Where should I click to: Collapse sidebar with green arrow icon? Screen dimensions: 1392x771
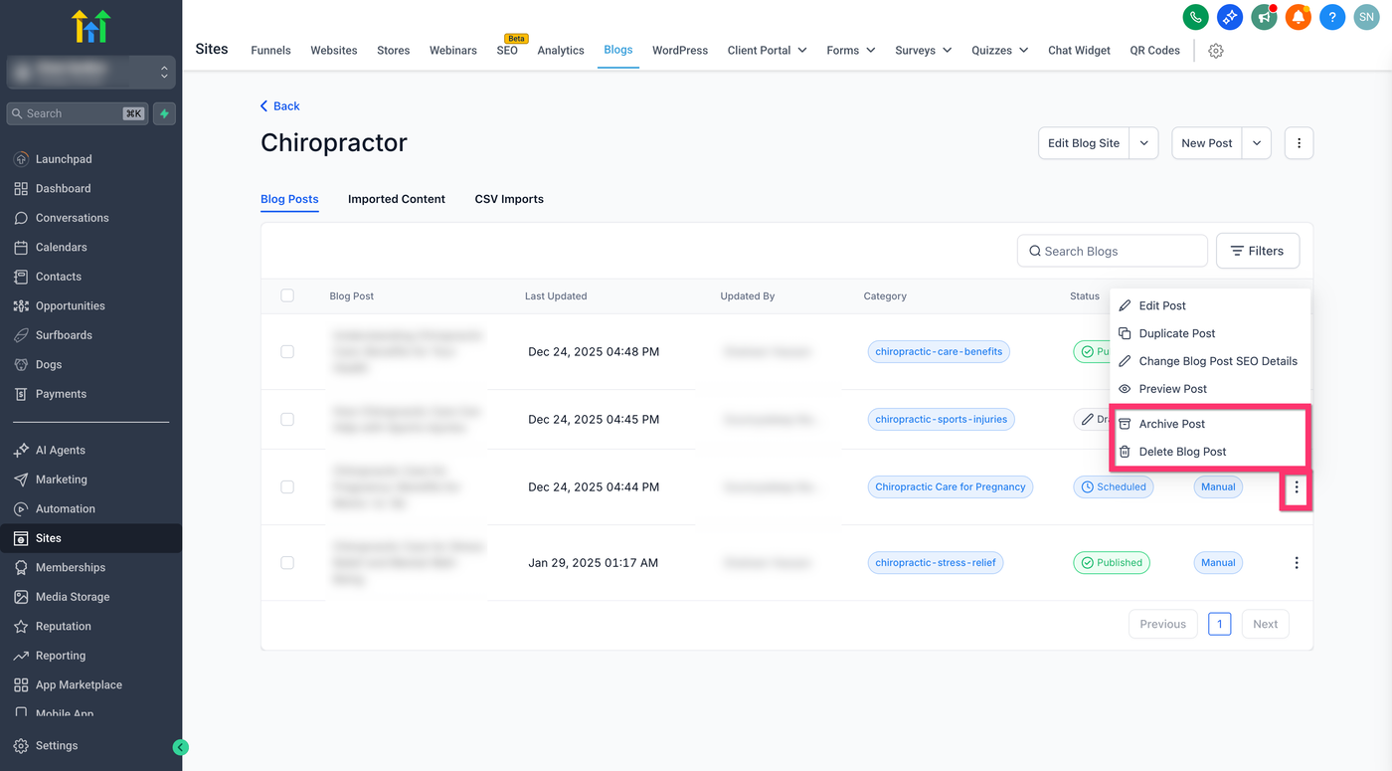180,747
